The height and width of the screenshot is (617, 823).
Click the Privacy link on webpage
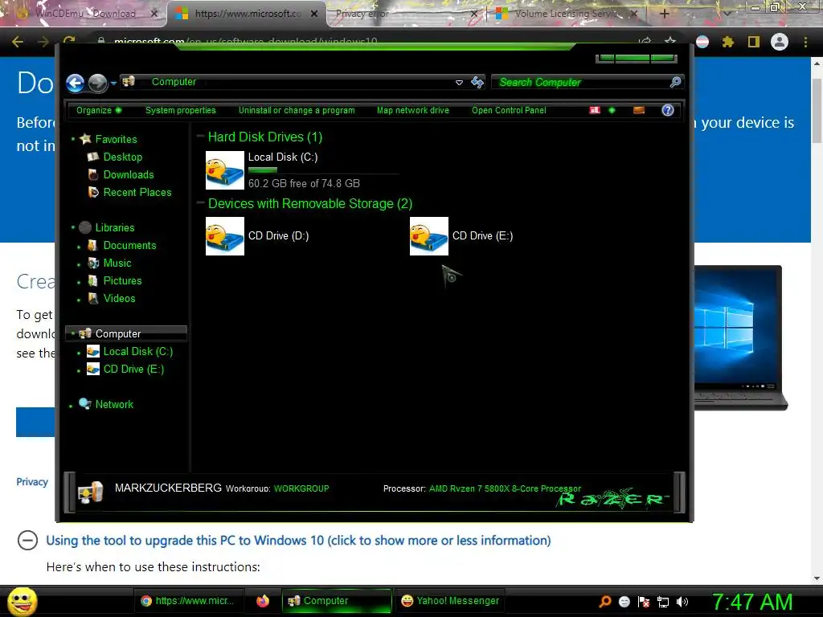click(32, 482)
